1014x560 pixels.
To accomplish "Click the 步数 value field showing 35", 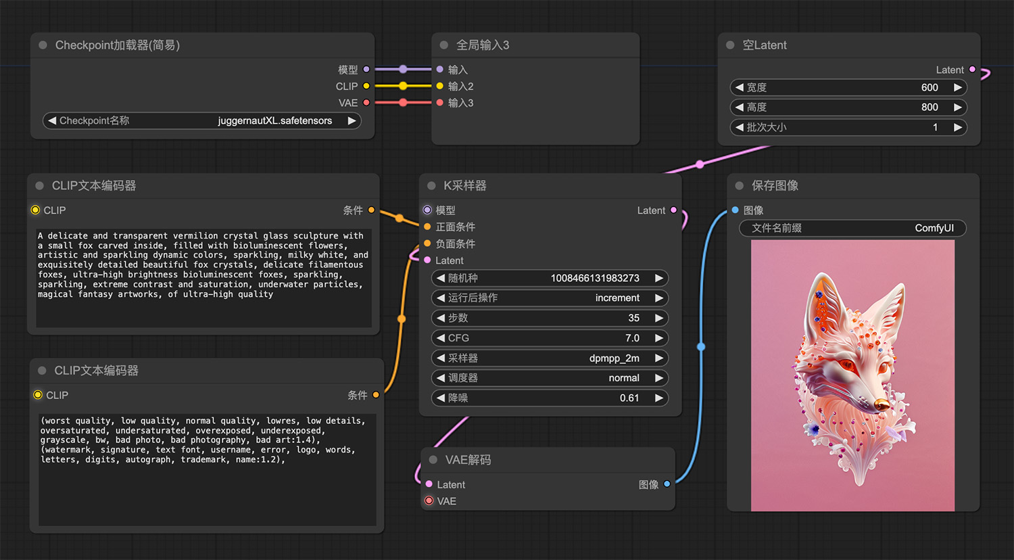I will point(550,318).
